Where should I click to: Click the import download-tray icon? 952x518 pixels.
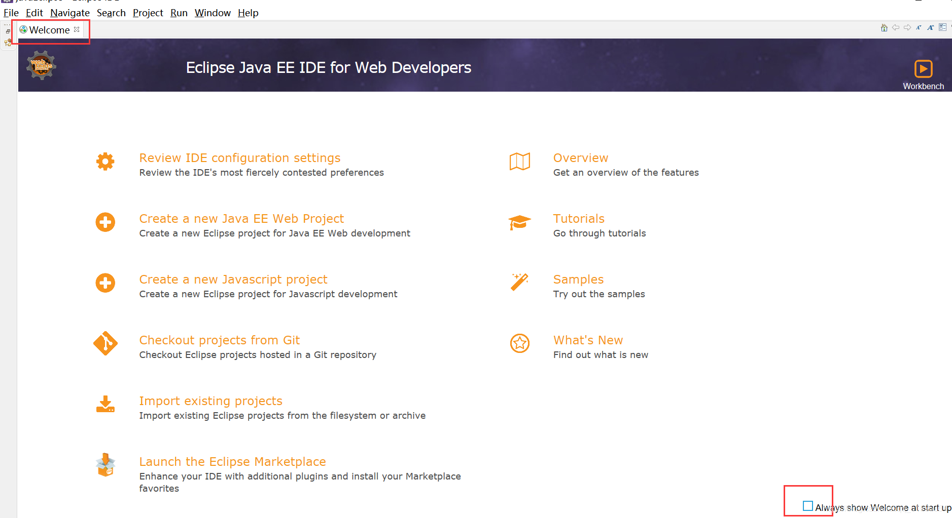105,404
